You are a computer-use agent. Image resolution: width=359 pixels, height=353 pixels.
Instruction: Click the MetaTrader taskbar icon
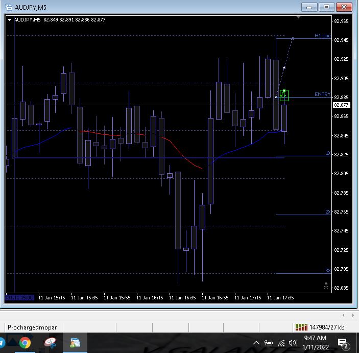pos(75,343)
